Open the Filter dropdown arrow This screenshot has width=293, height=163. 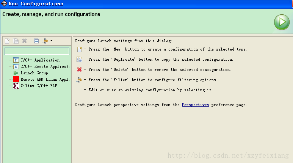52,41
